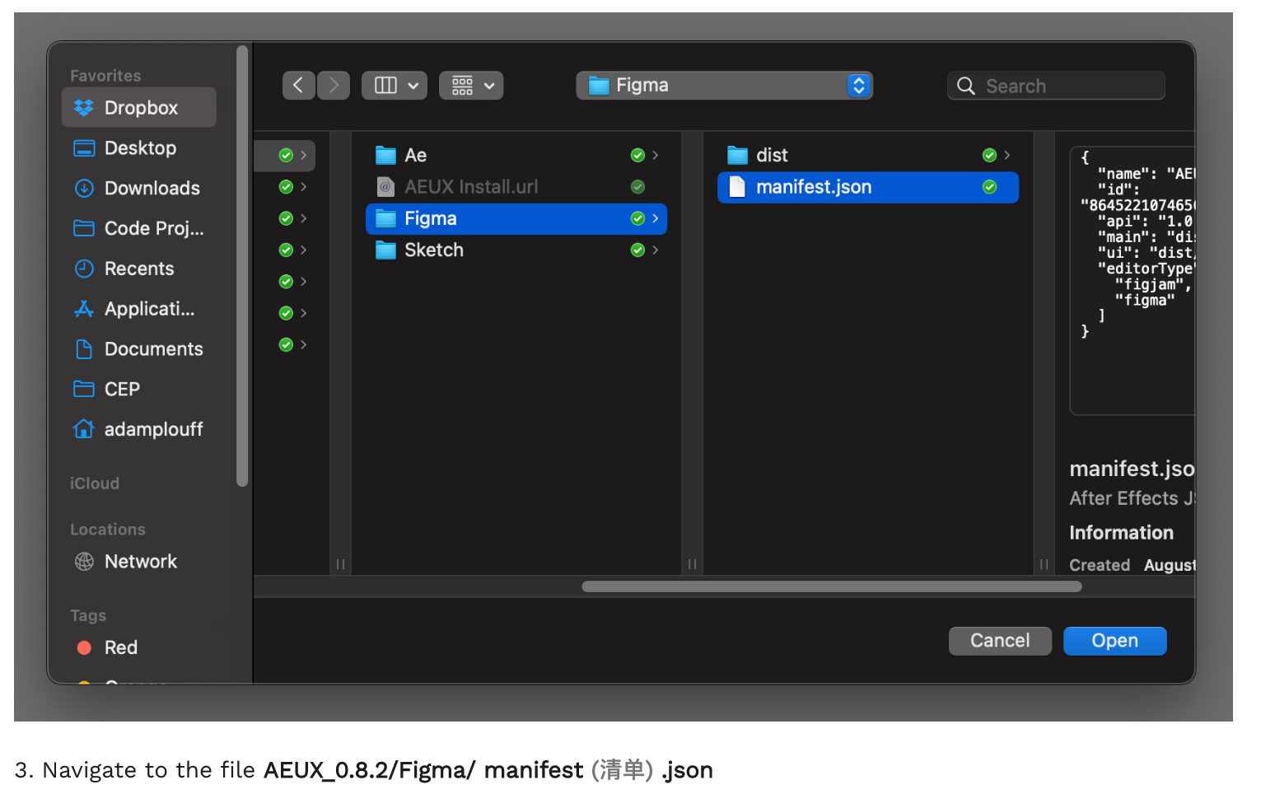Click the back navigation arrow button
This screenshot has height=794, width=1275.
[298, 86]
